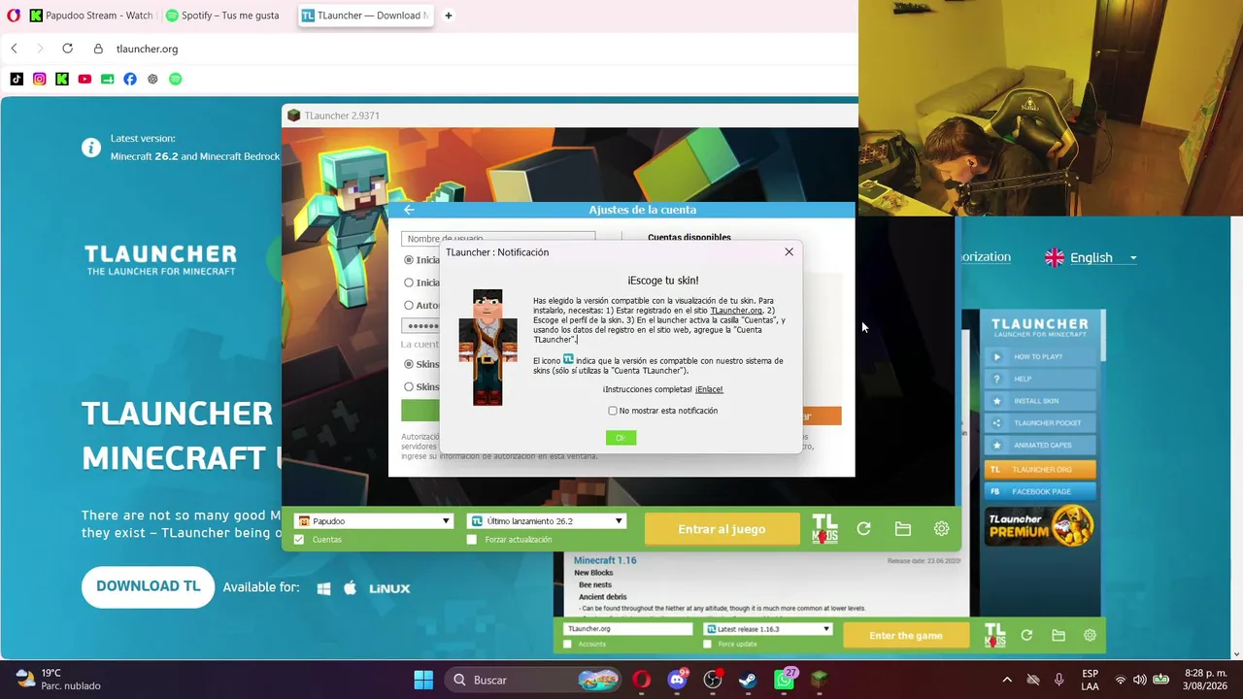Go back from Ajustes de la cuenta
Image resolution: width=1243 pixels, height=699 pixels.
(409, 210)
